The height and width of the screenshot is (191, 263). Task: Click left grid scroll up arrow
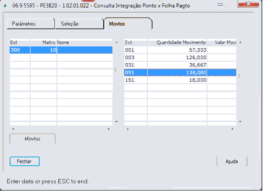(x=117, y=43)
